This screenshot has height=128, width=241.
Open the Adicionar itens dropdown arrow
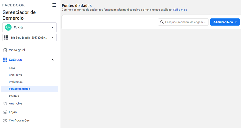(236, 22)
